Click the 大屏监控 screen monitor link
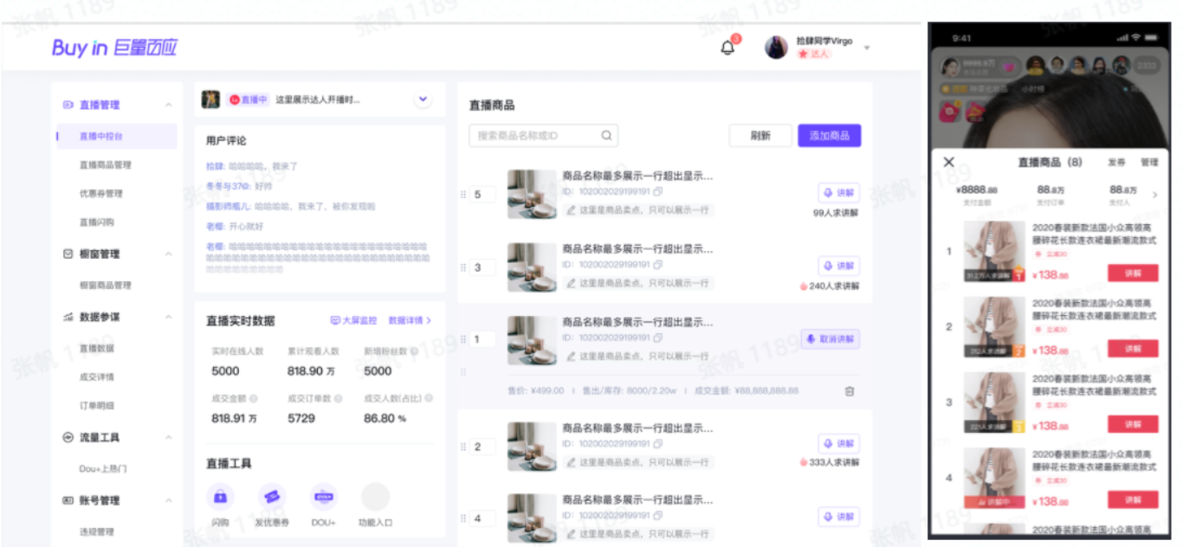Image resolution: width=1183 pixels, height=547 pixels. tap(354, 320)
